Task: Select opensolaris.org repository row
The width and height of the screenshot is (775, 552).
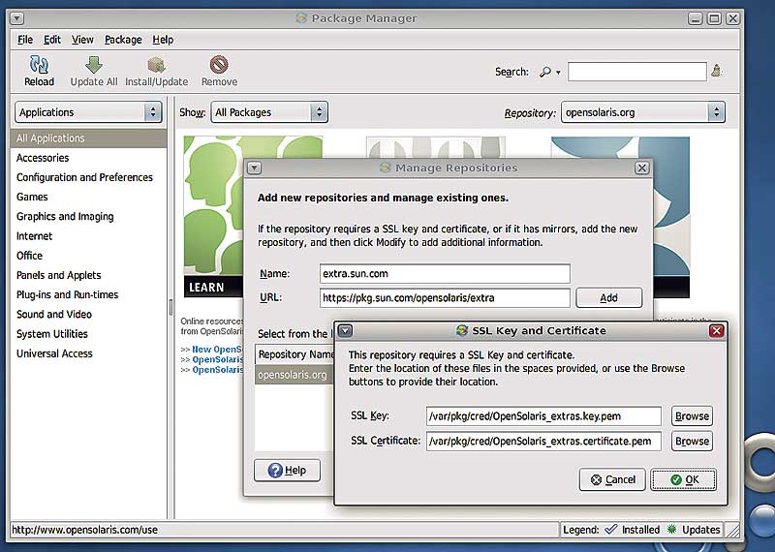Action: point(294,375)
